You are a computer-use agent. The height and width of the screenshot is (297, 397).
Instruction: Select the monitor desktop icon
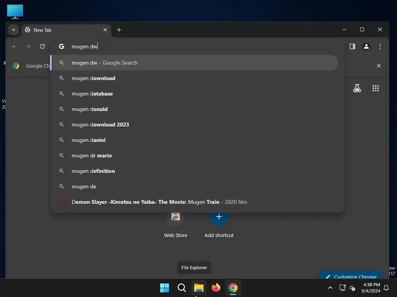click(x=15, y=12)
